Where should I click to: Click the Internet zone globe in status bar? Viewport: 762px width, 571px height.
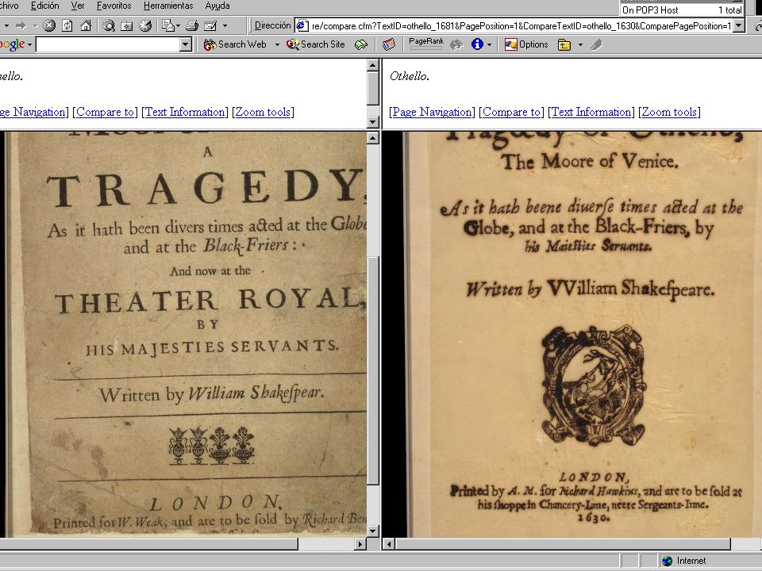tap(667, 561)
